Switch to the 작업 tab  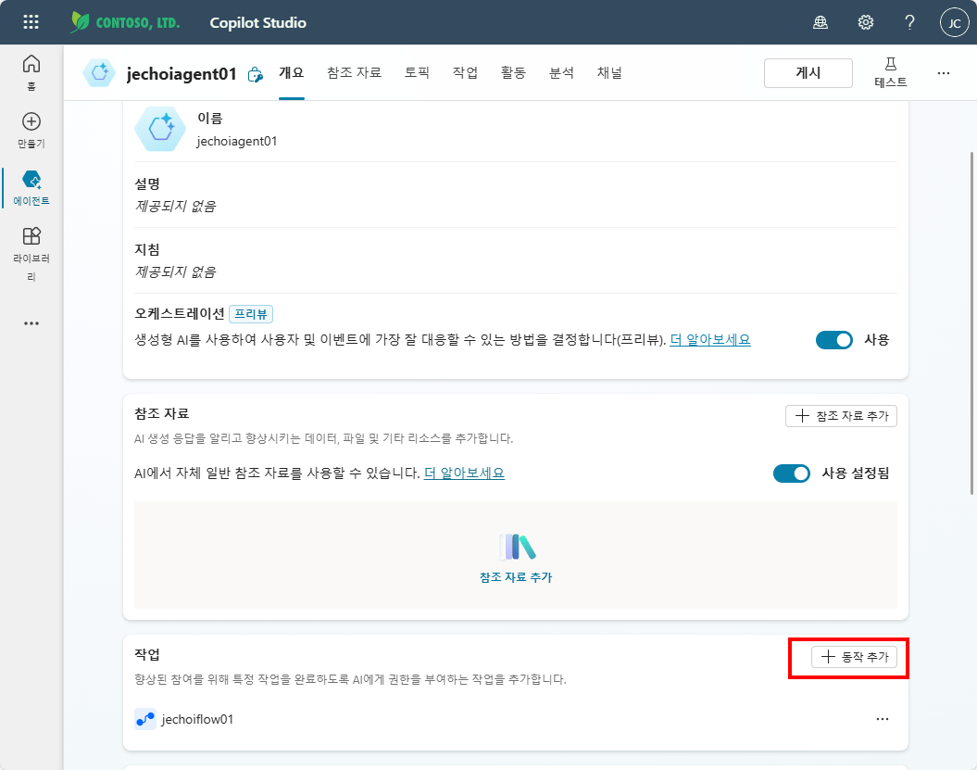coord(465,73)
